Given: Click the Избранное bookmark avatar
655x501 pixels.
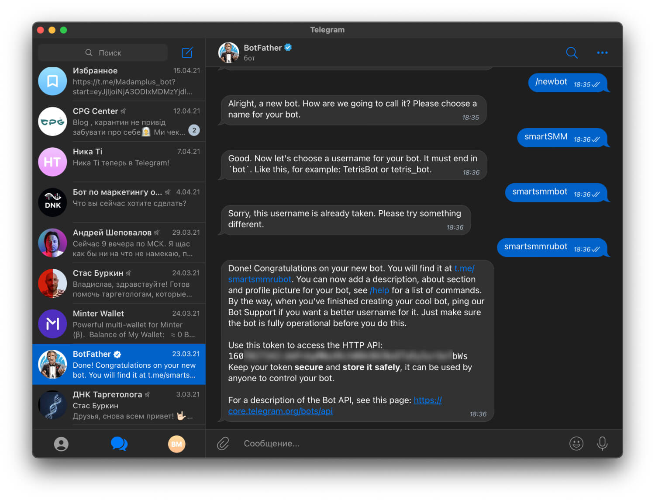Looking at the screenshot, I should pyautogui.click(x=52, y=81).
